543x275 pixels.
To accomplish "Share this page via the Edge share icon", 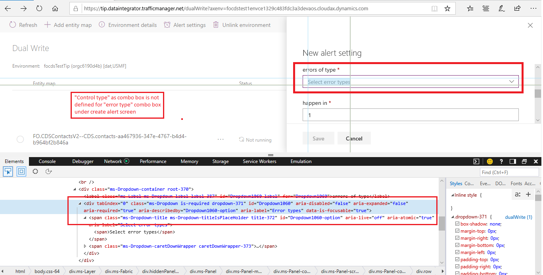I will 517,8.
